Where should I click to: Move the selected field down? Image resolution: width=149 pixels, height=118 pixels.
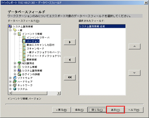pos(134,73)
